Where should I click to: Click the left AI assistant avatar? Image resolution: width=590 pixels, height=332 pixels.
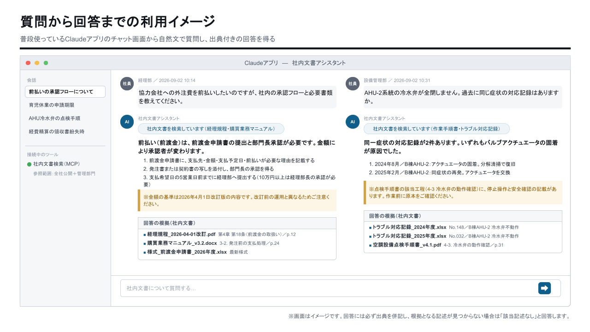tap(127, 122)
